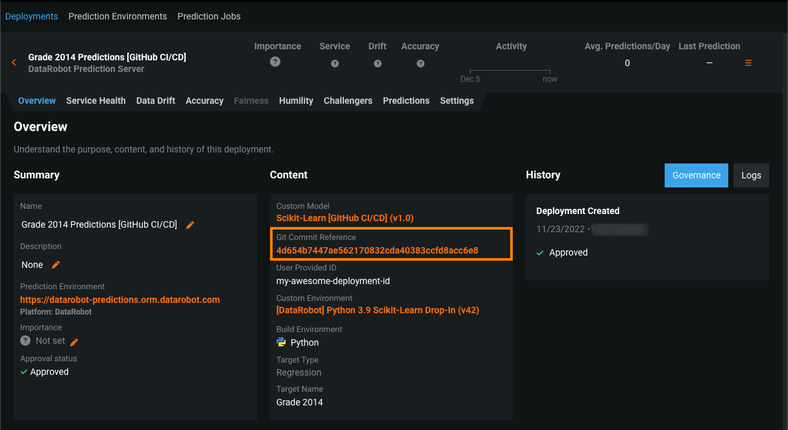Open the Scikit-Learn custom model link
Viewport: 788px width, 430px height.
pos(345,218)
